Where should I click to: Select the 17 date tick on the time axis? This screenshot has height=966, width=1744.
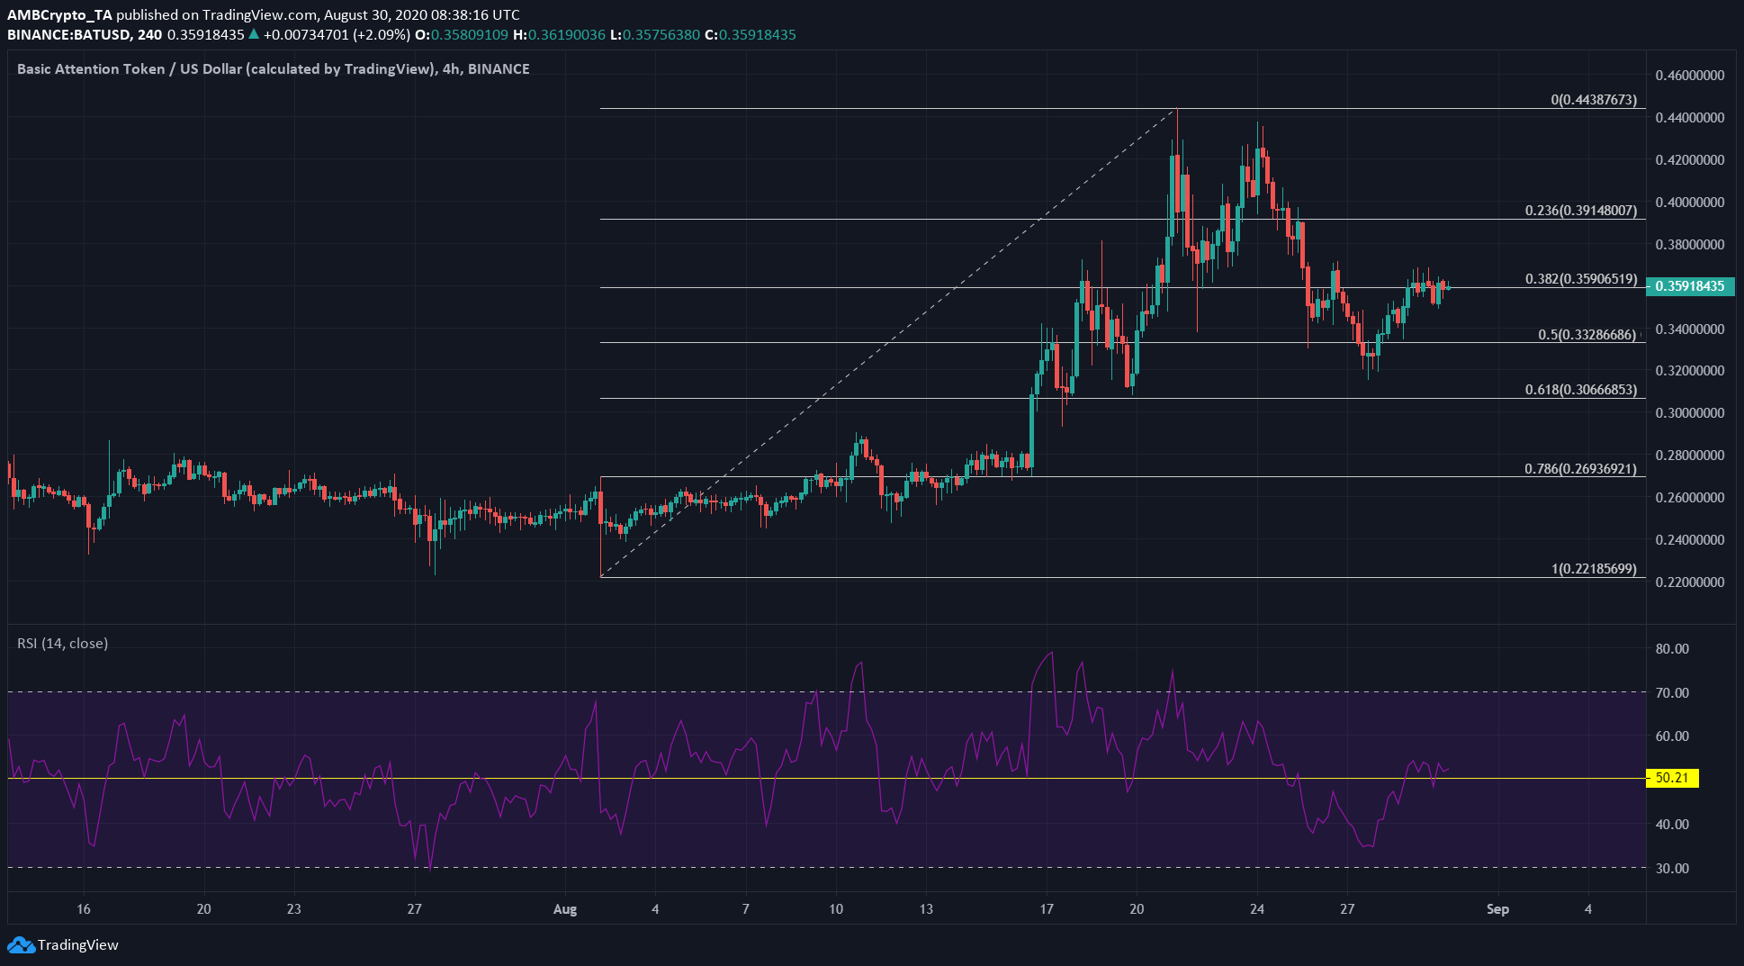[1047, 909]
